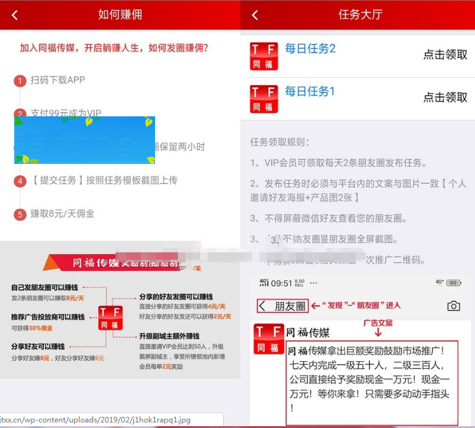Open the 每日任务2 title link
The height and width of the screenshot is (428, 475).
pos(309,48)
